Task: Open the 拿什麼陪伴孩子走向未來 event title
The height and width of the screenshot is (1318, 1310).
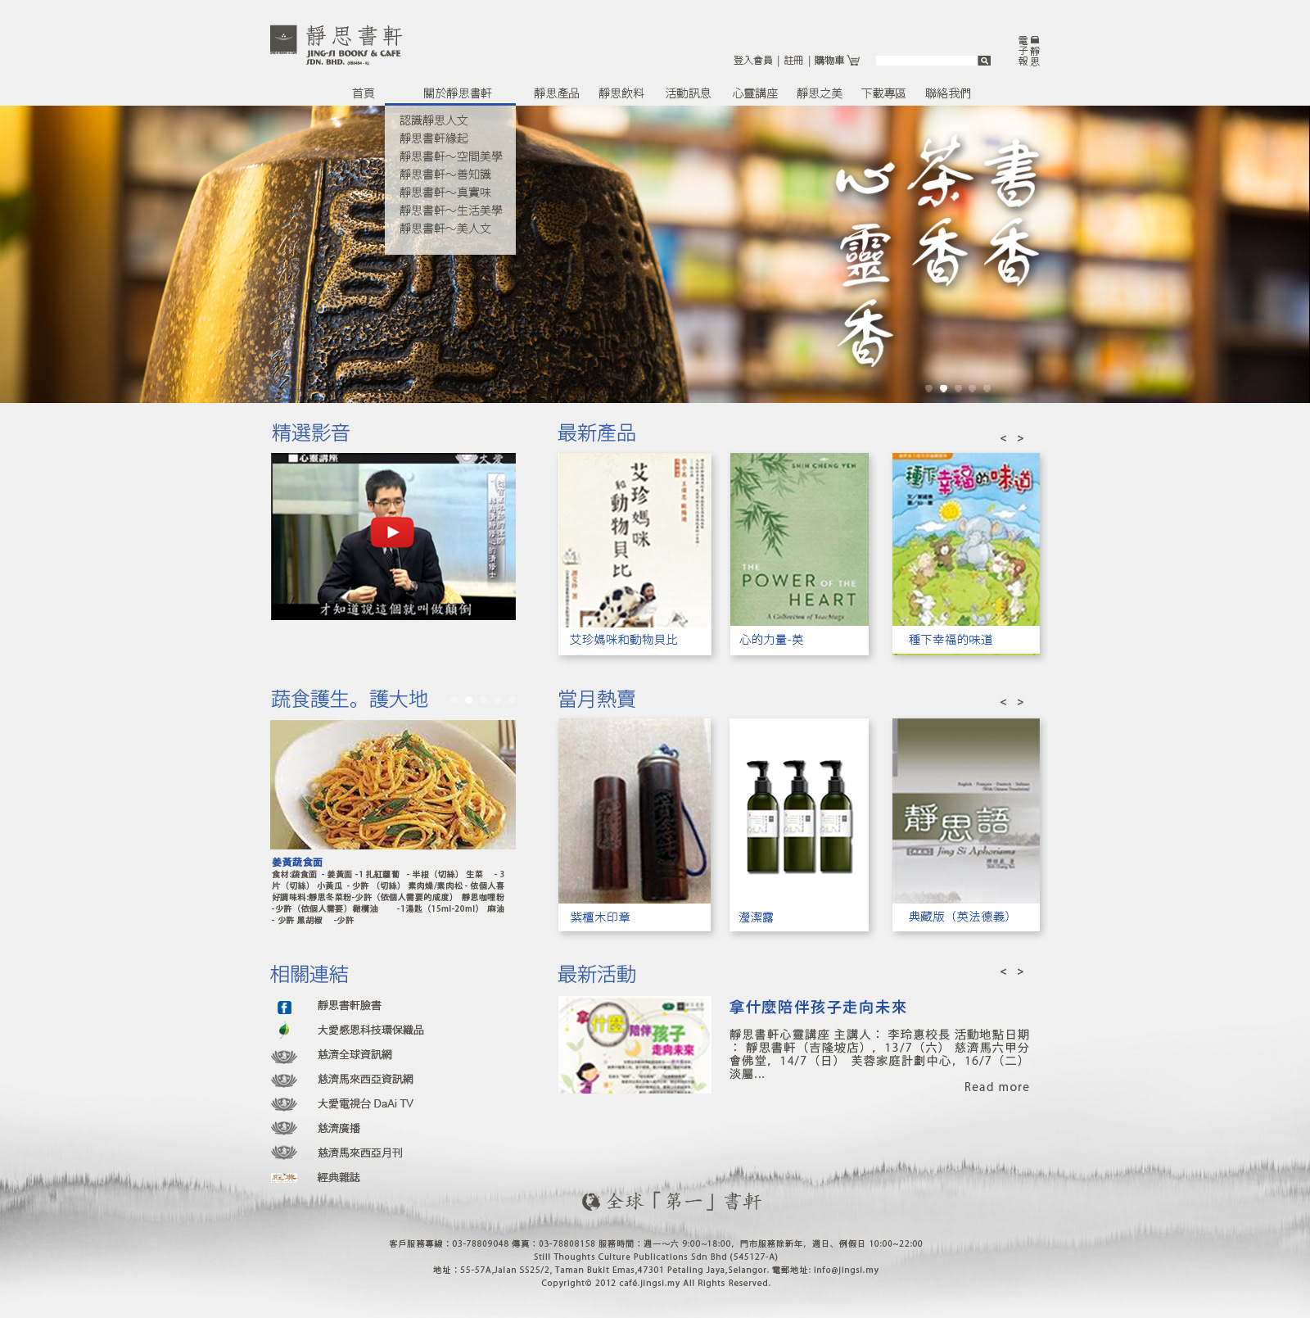Action: click(x=818, y=1007)
